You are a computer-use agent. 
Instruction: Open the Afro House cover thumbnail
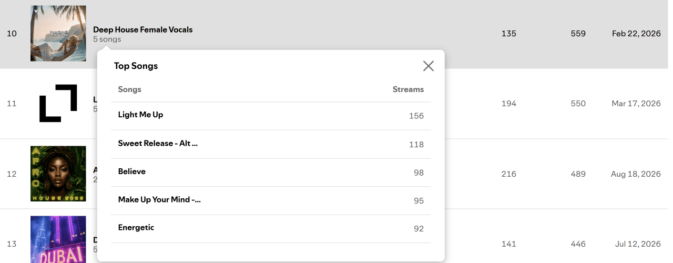click(58, 174)
